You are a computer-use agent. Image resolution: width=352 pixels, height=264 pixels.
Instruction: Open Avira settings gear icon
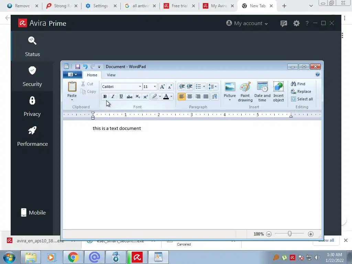tap(296, 23)
